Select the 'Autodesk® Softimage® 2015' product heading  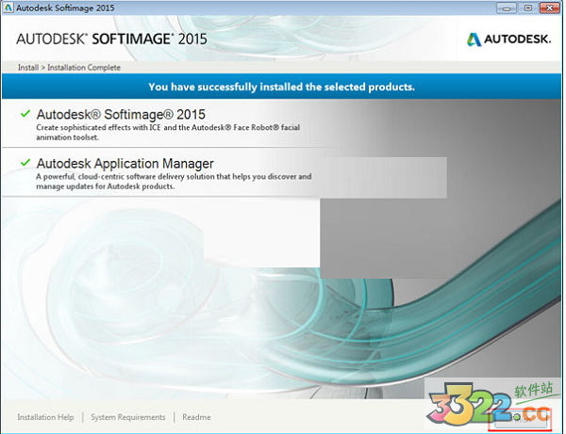pyautogui.click(x=121, y=115)
